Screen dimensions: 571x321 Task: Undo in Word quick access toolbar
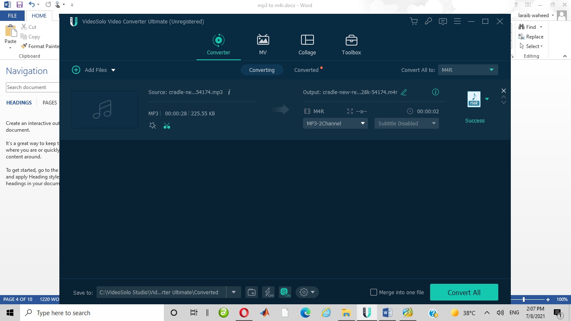point(32,5)
